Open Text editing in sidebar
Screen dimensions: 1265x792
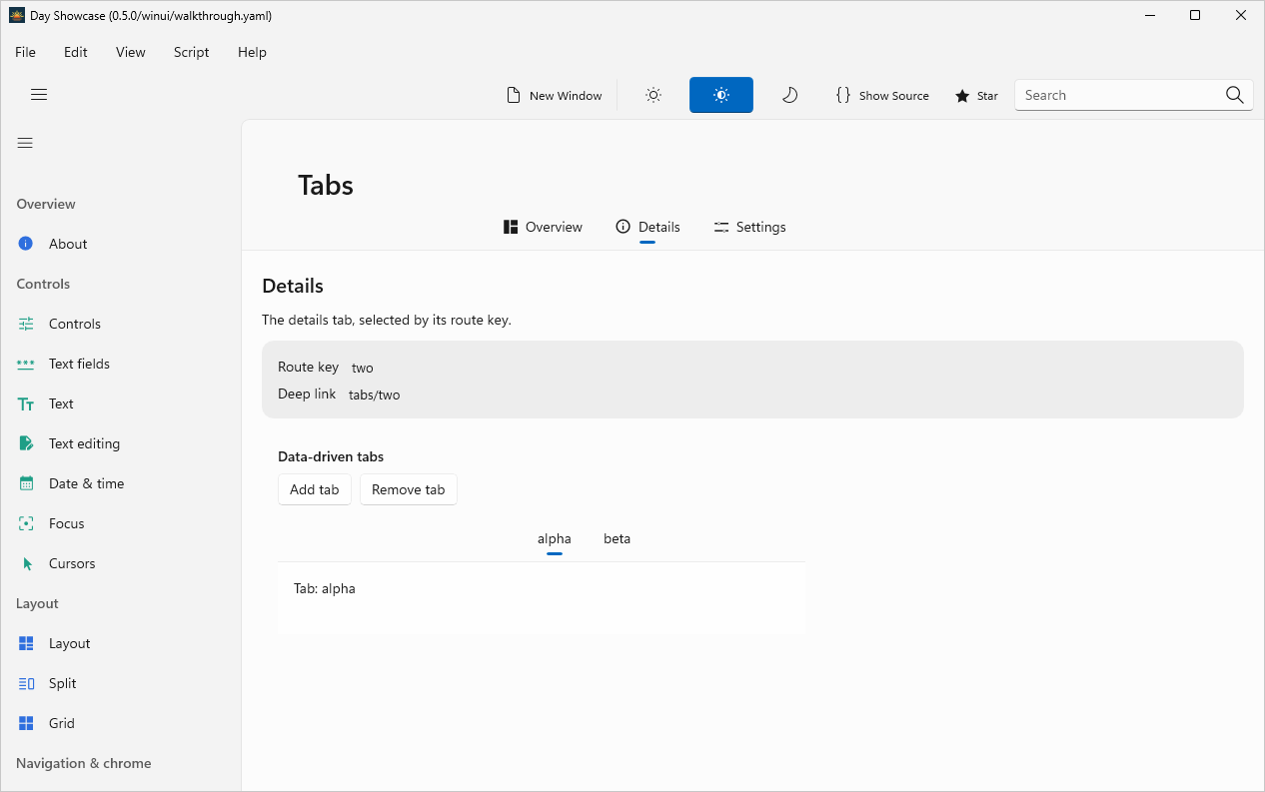(121, 443)
